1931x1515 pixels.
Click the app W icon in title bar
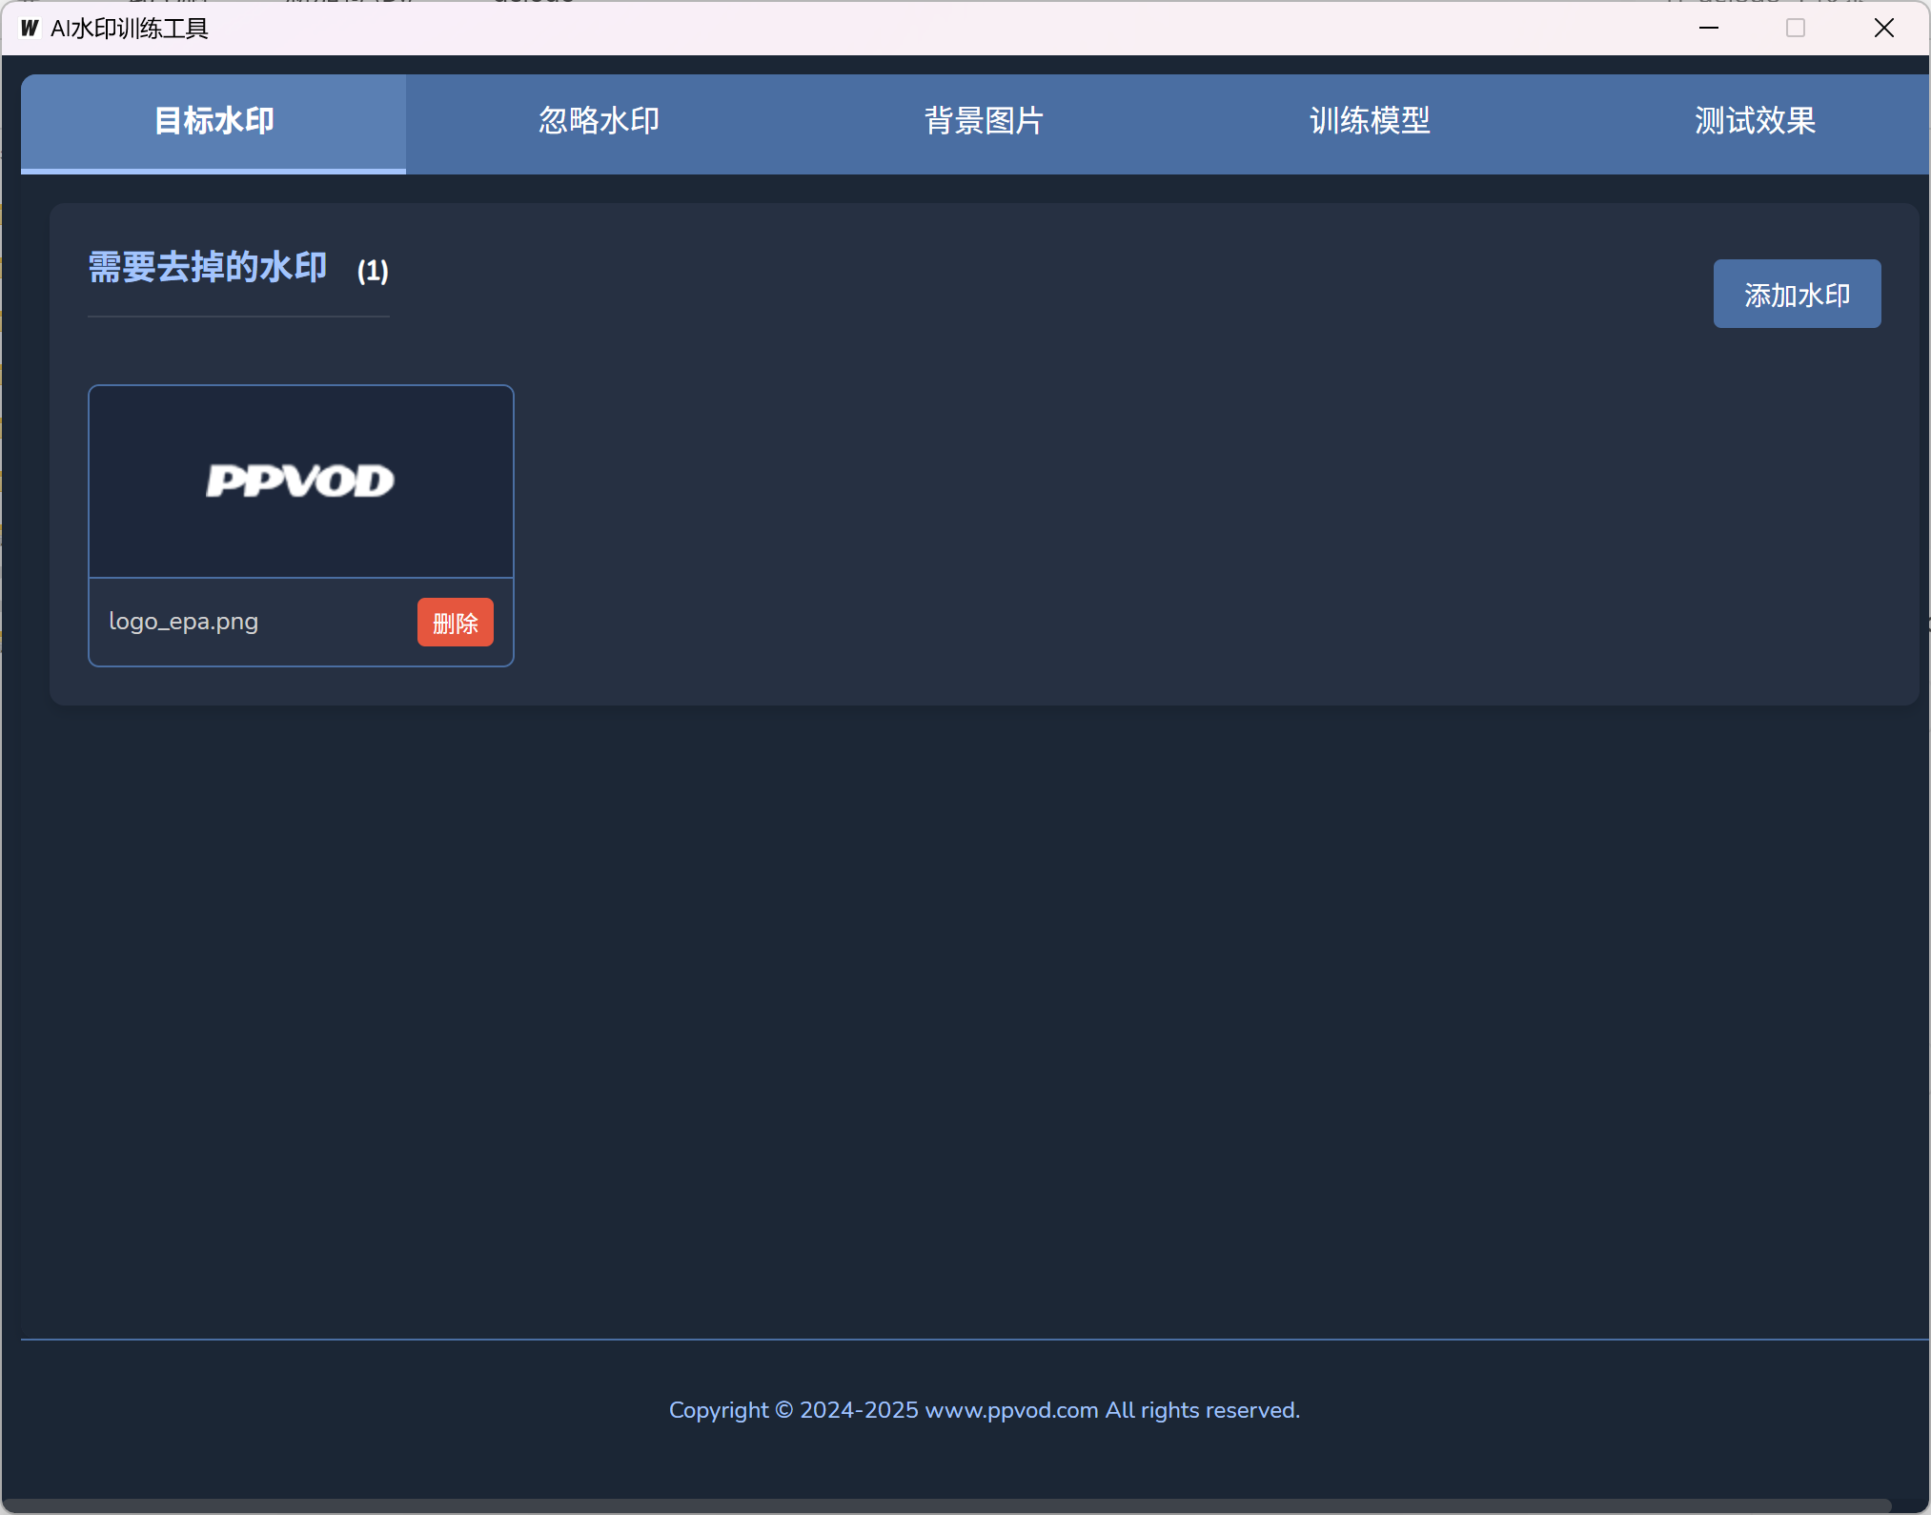click(x=30, y=28)
